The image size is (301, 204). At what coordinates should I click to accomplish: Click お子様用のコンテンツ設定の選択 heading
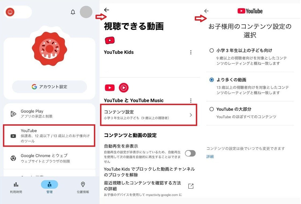(250, 31)
